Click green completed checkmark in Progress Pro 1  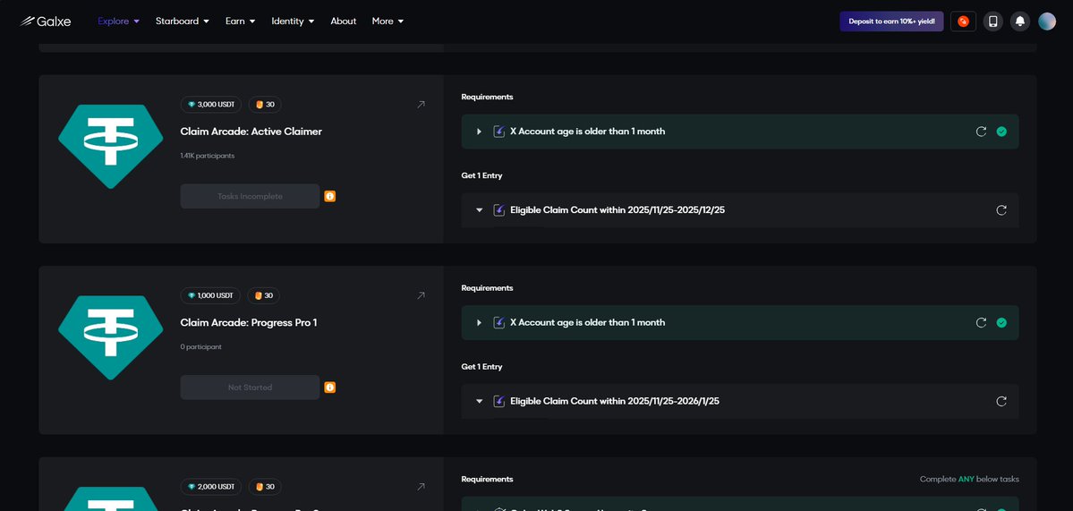tap(1001, 322)
